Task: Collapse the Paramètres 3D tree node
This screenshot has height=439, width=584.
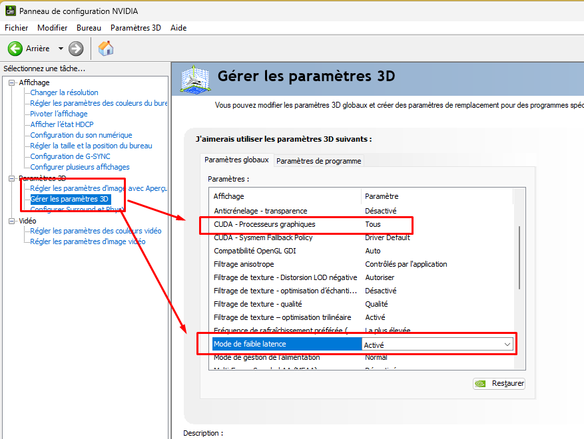Action: click(x=12, y=178)
